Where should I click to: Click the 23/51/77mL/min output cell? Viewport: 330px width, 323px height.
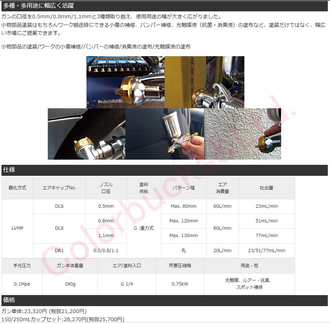[267, 251]
